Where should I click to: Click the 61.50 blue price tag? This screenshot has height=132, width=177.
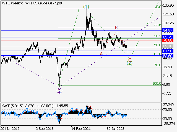click(x=168, y=51)
